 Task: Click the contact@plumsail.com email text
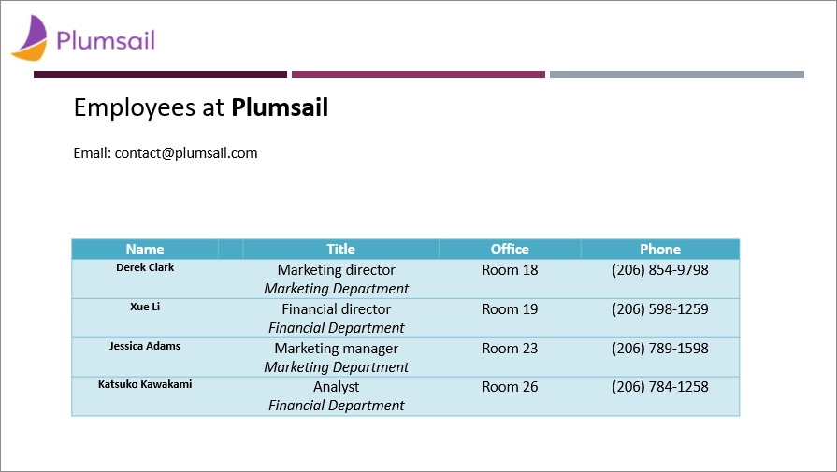click(186, 153)
